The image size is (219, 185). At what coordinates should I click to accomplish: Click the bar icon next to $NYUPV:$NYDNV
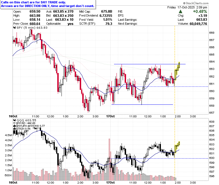click(14, 126)
